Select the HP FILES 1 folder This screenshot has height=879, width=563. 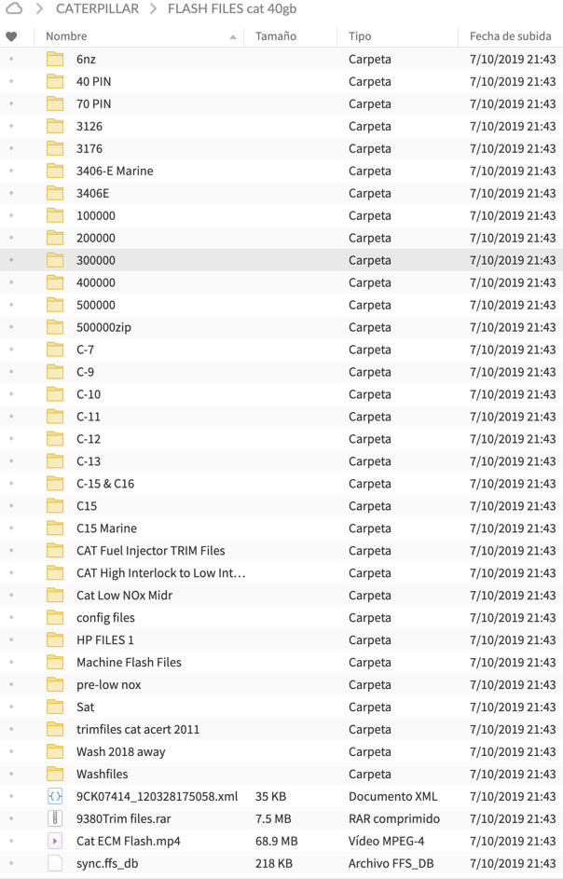pos(105,640)
